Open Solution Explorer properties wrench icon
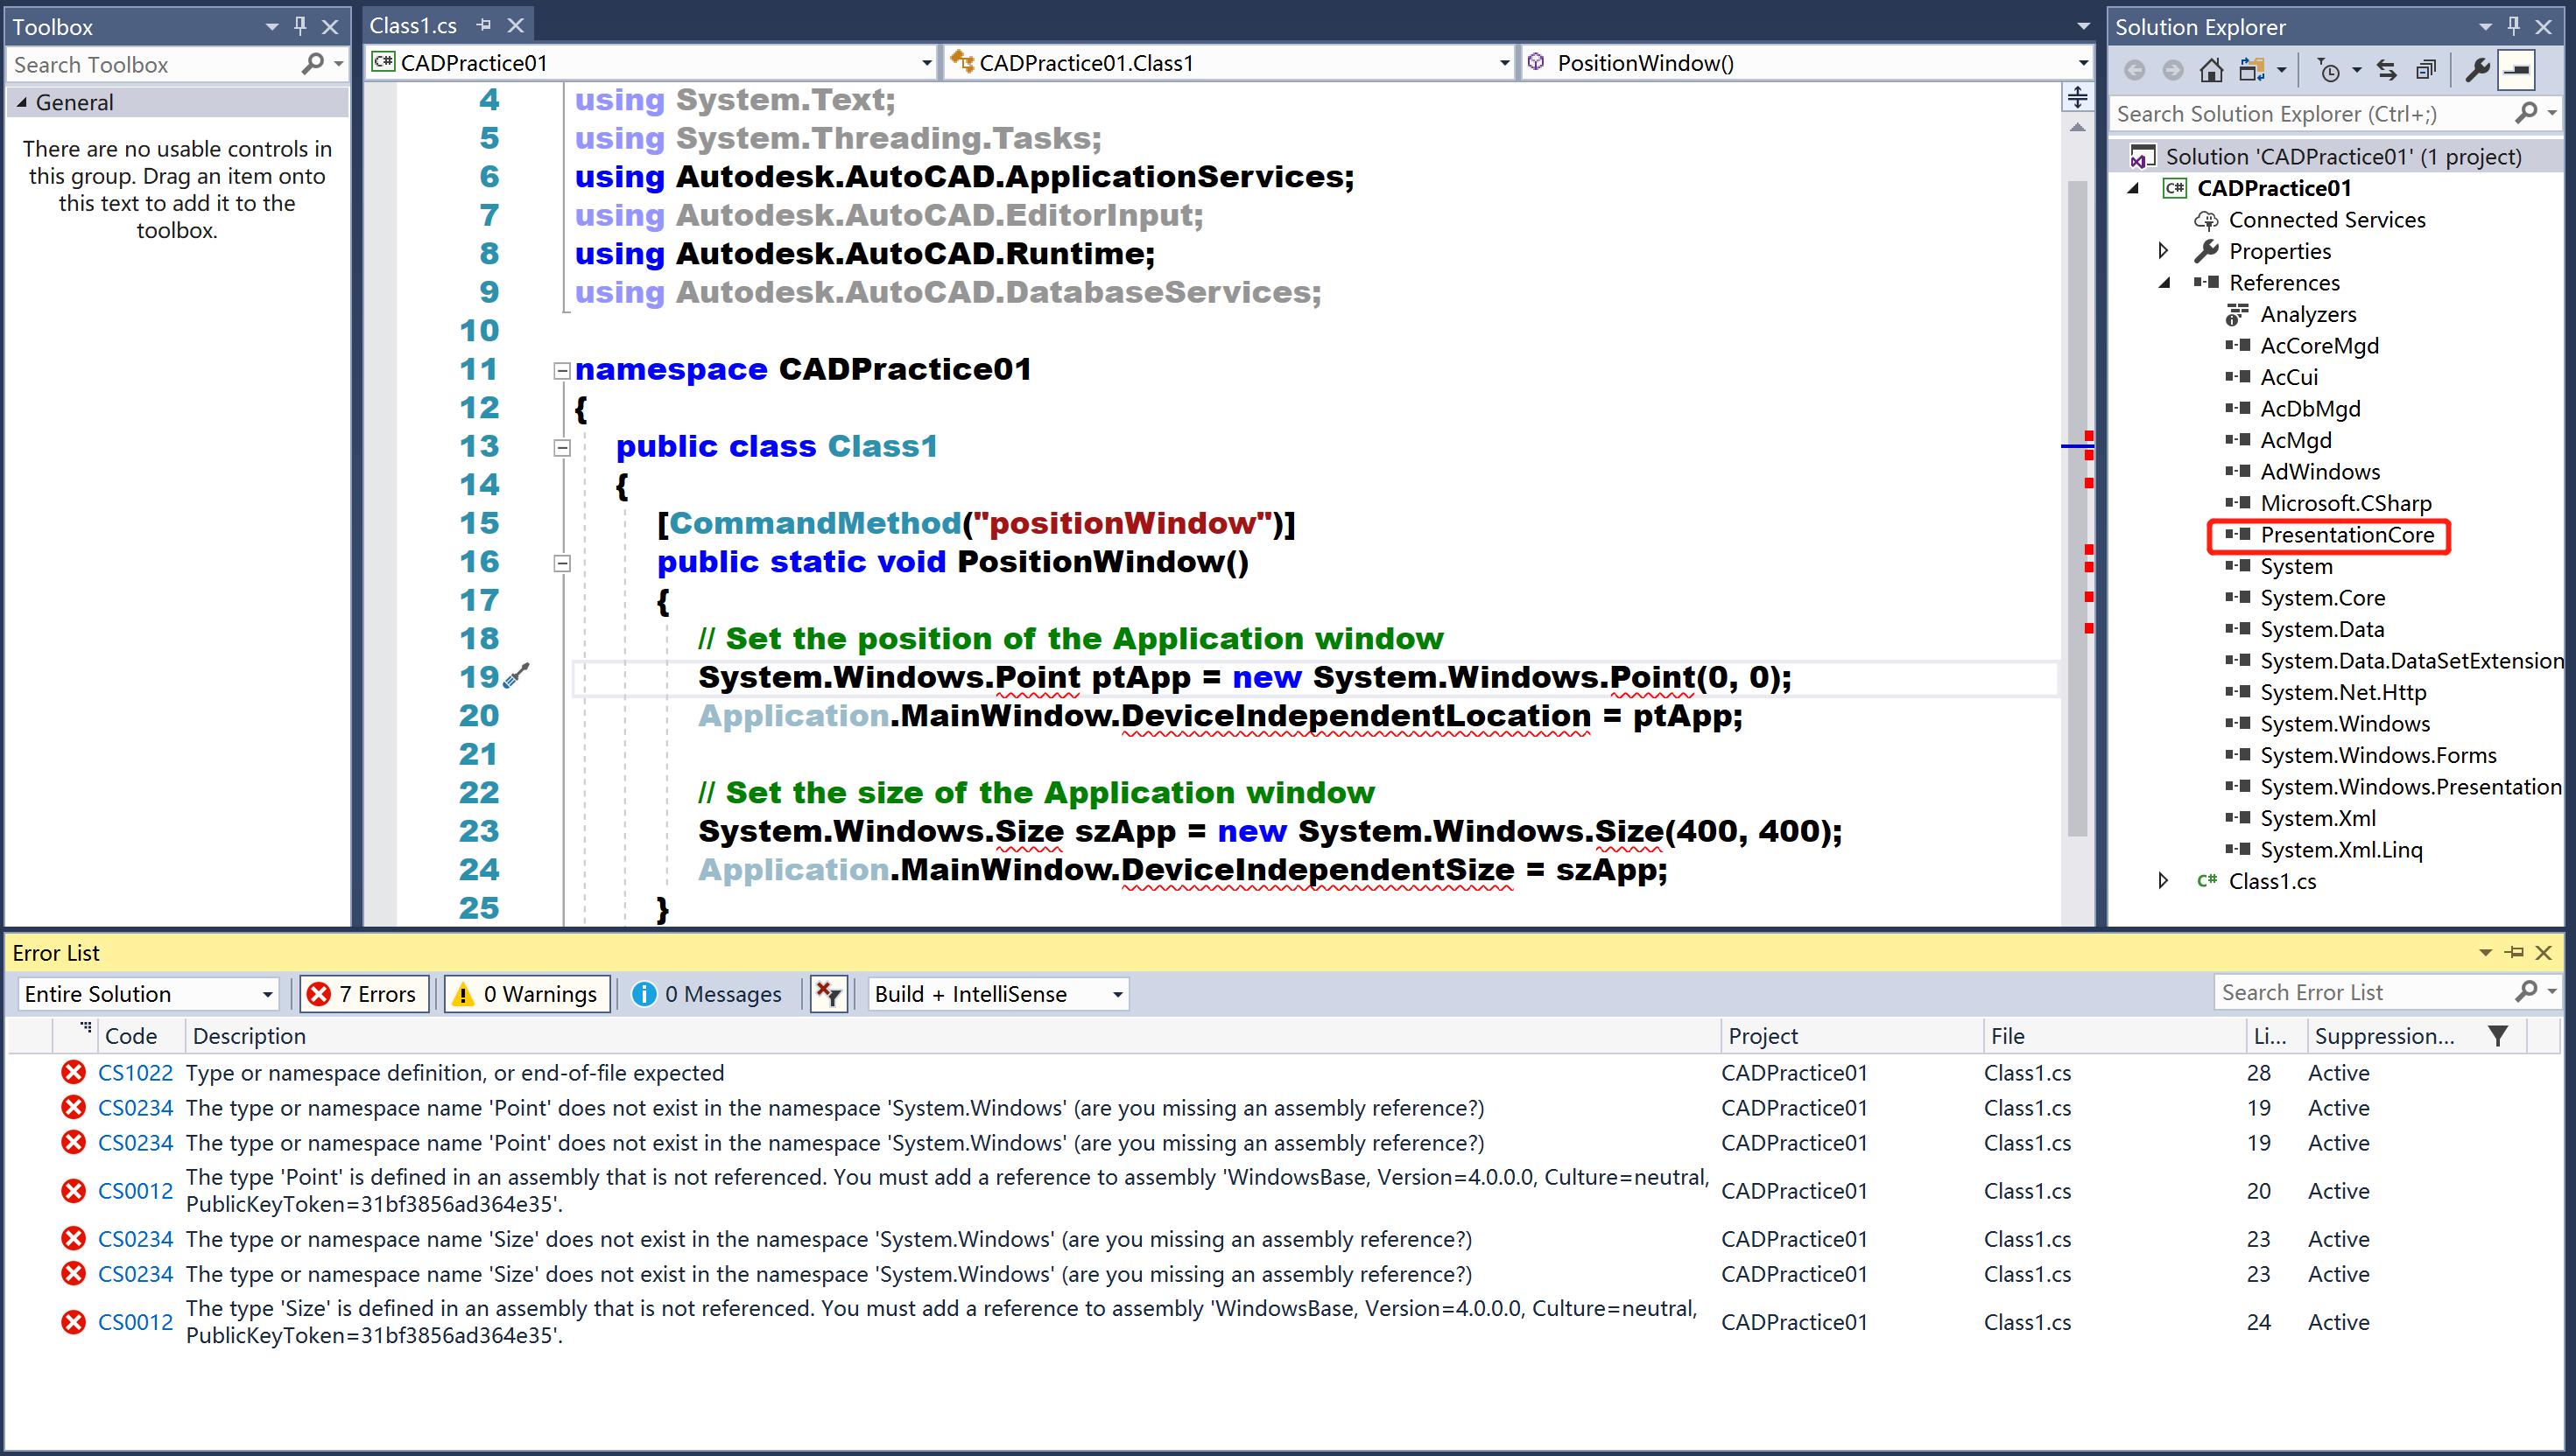The image size is (2576, 1456). 2478,69
